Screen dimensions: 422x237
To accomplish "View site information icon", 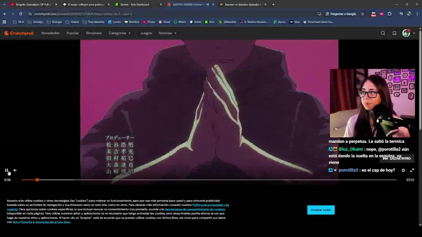I will point(30,14).
